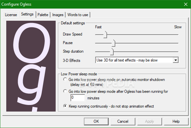Open Help for this dialog
The image size is (191, 128).
click(176, 121)
